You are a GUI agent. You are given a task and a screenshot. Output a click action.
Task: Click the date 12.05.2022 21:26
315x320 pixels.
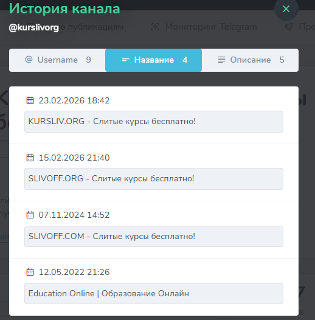[74, 272]
